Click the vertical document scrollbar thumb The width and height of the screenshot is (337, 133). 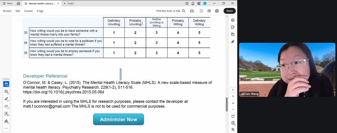coord(227,104)
